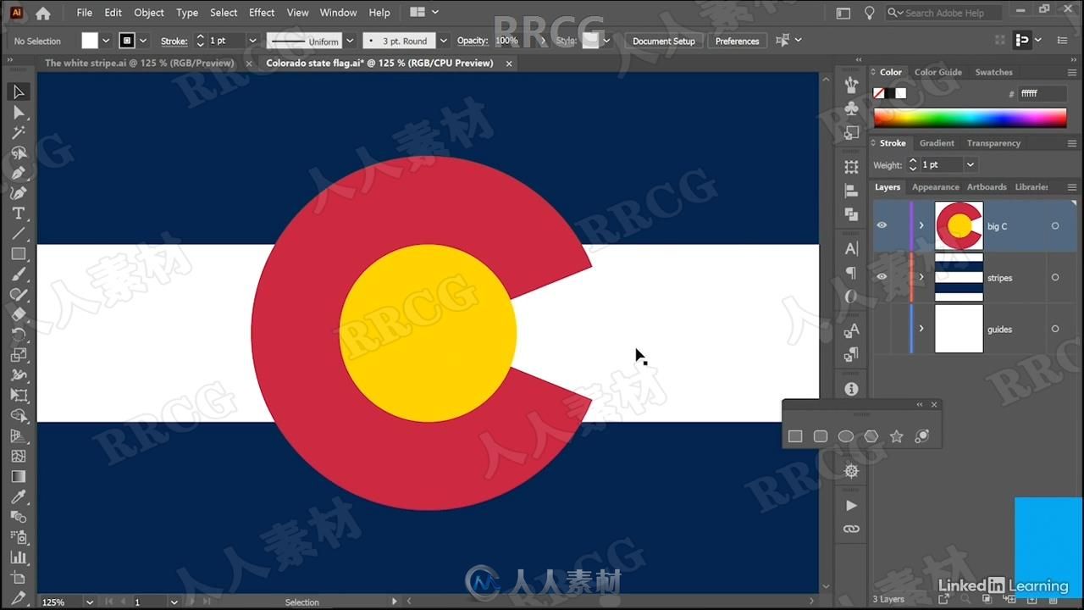This screenshot has height=610, width=1084.
Task: Select the Pen tool
Action: pos(19,173)
